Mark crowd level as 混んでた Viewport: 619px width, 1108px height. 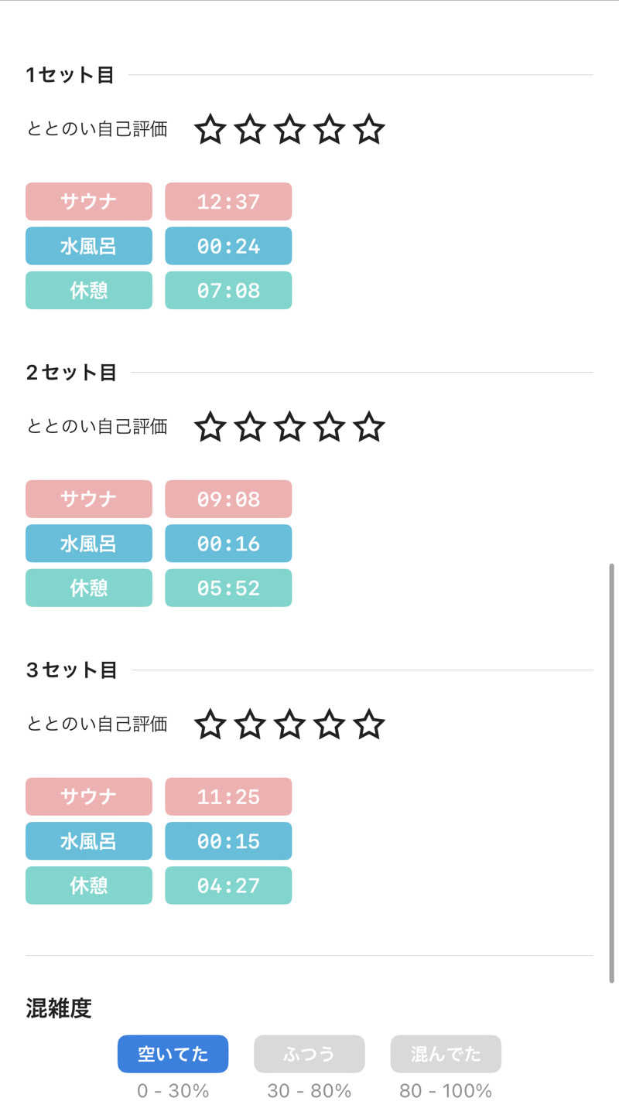[x=446, y=1054]
